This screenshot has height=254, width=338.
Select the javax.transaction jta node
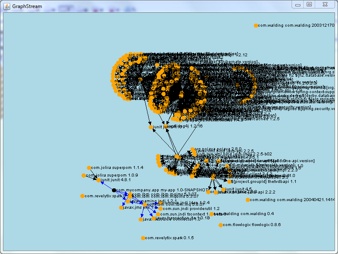[x=153, y=218]
